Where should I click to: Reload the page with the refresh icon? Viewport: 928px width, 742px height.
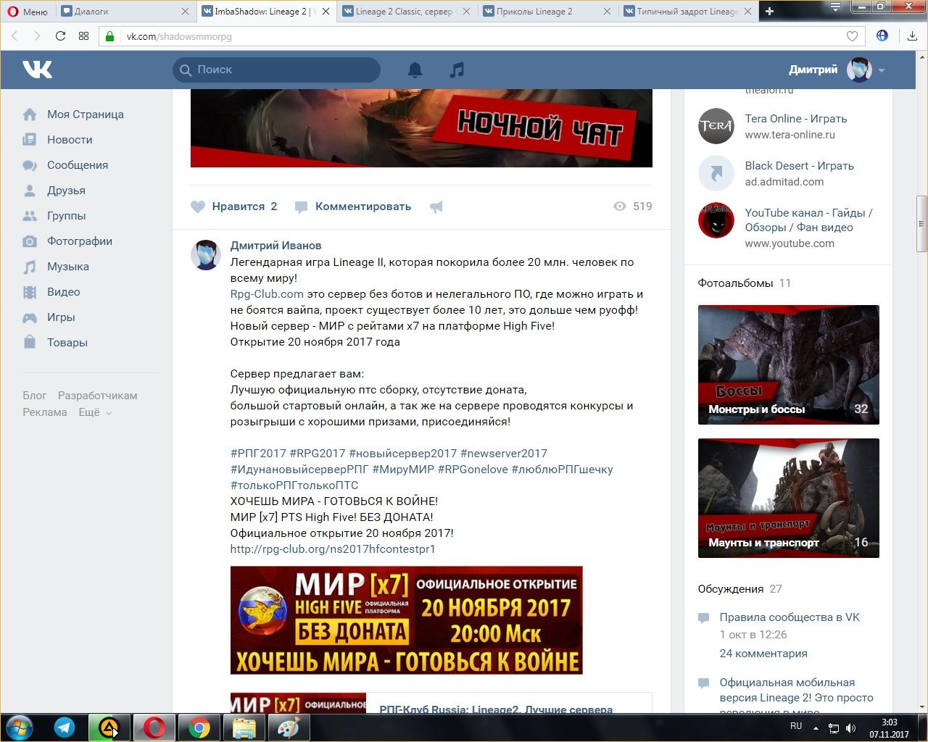60,36
